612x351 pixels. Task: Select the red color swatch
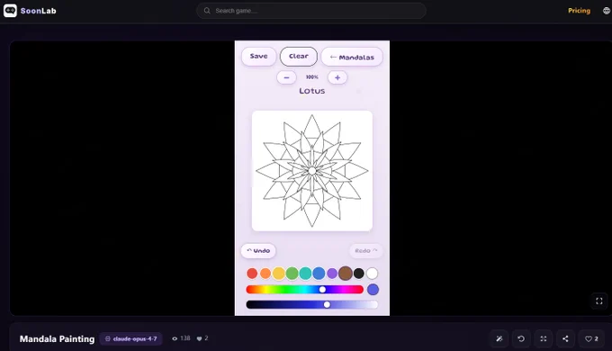pos(252,274)
